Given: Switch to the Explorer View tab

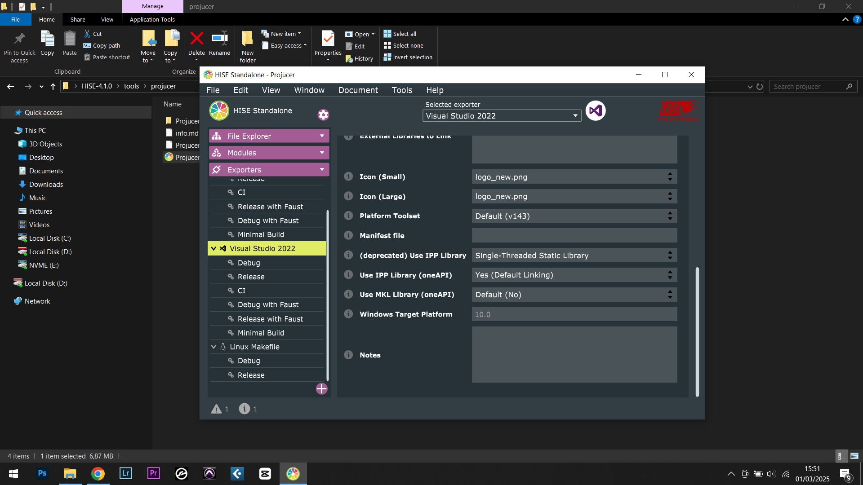Looking at the screenshot, I should pos(107,19).
